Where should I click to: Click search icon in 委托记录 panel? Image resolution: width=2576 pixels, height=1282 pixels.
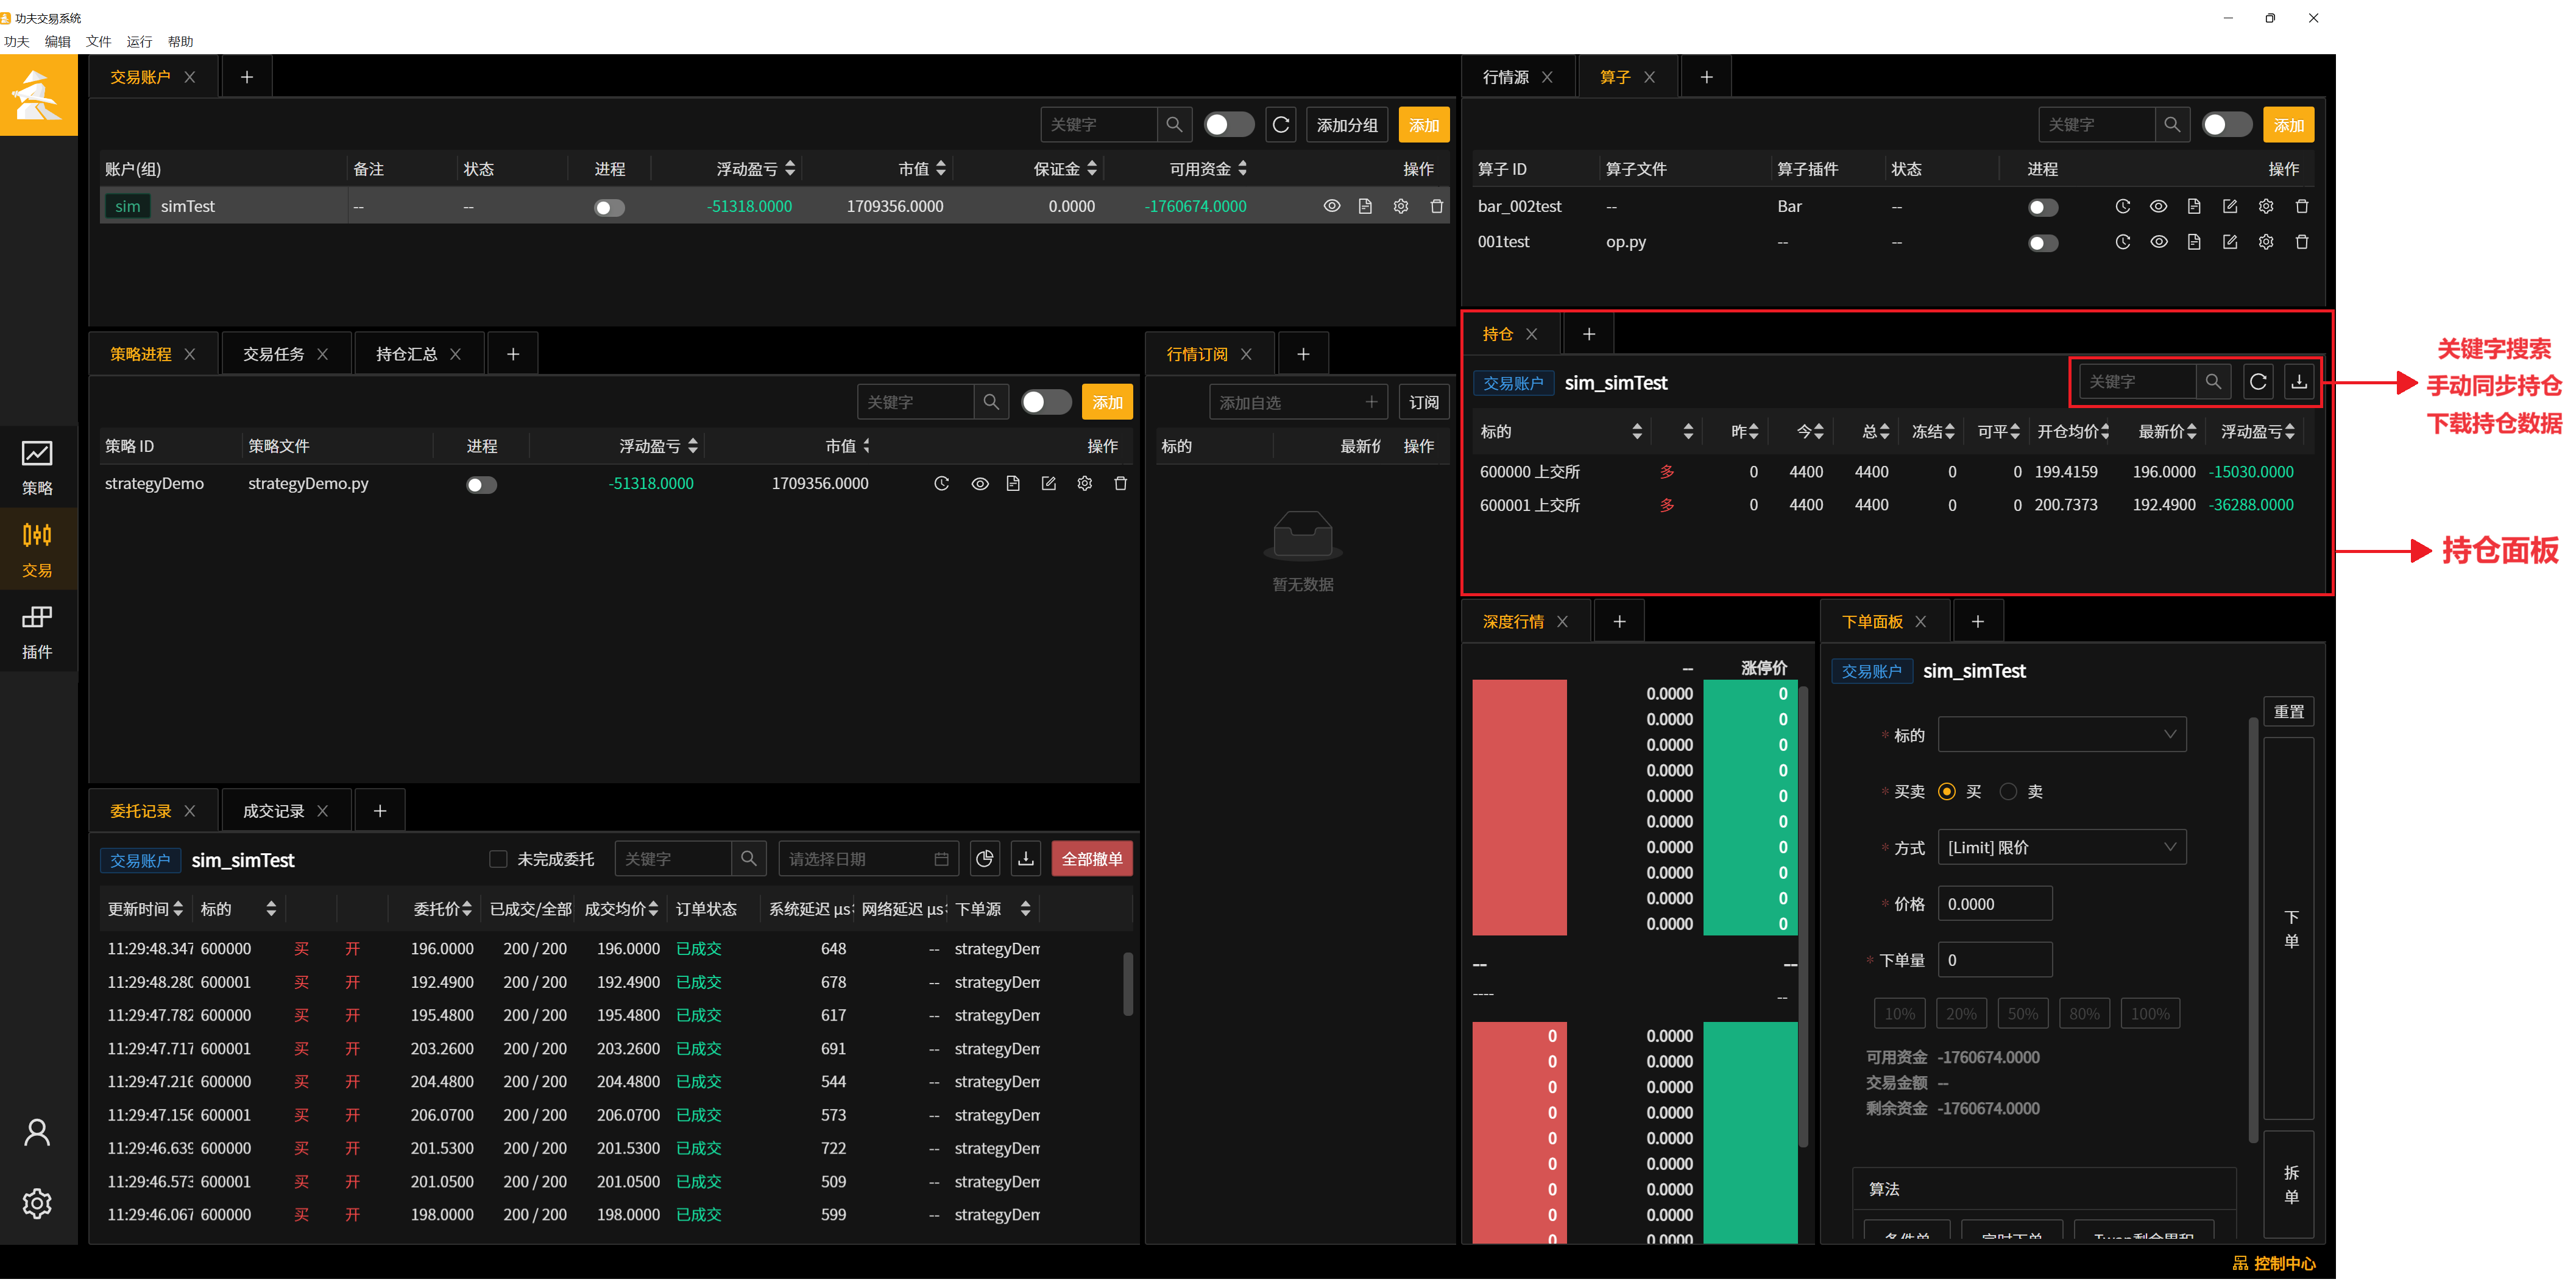coord(748,861)
